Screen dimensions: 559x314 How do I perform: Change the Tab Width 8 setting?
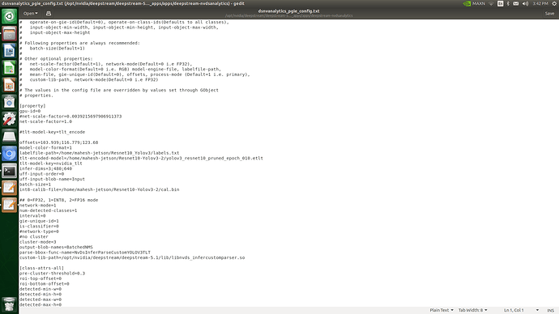(x=472, y=310)
